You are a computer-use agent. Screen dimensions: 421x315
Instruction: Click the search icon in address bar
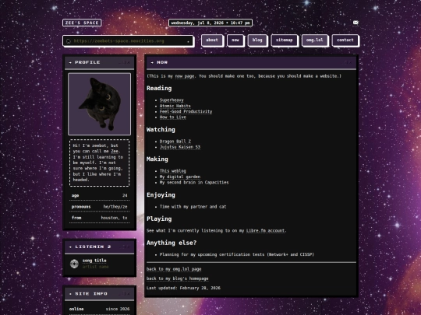pyautogui.click(x=69, y=41)
